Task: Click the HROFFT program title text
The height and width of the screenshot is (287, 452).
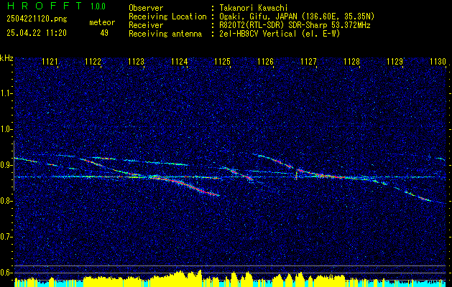Action: [x=45, y=6]
